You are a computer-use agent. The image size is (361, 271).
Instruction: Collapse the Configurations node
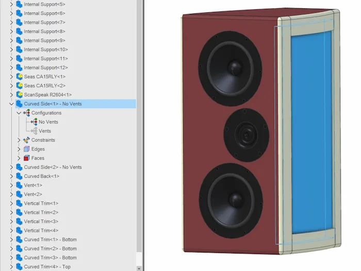pyautogui.click(x=19, y=113)
